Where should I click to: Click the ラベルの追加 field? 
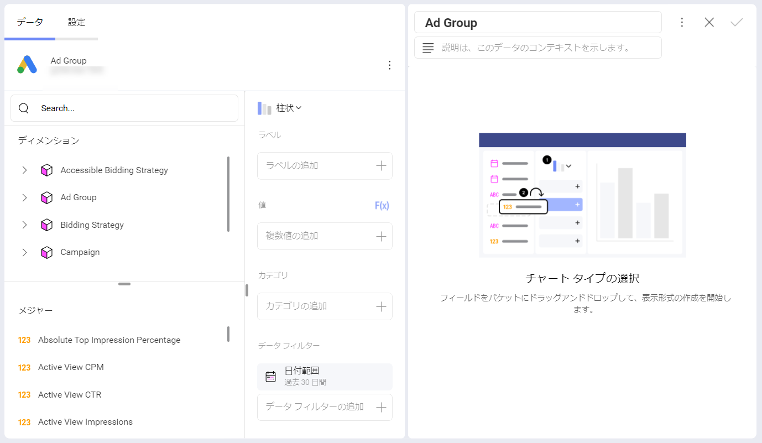tap(325, 166)
